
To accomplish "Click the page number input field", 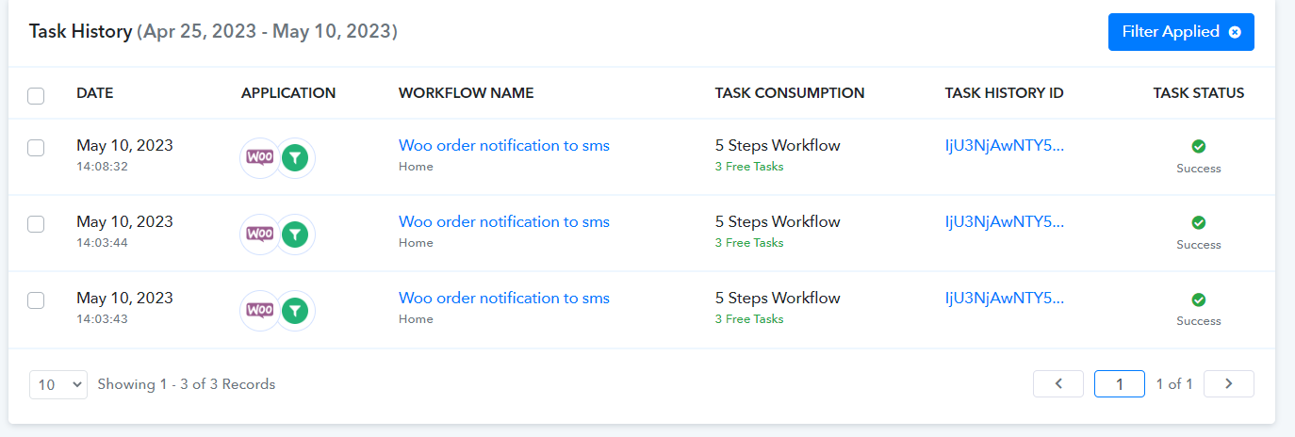I will [x=1120, y=383].
